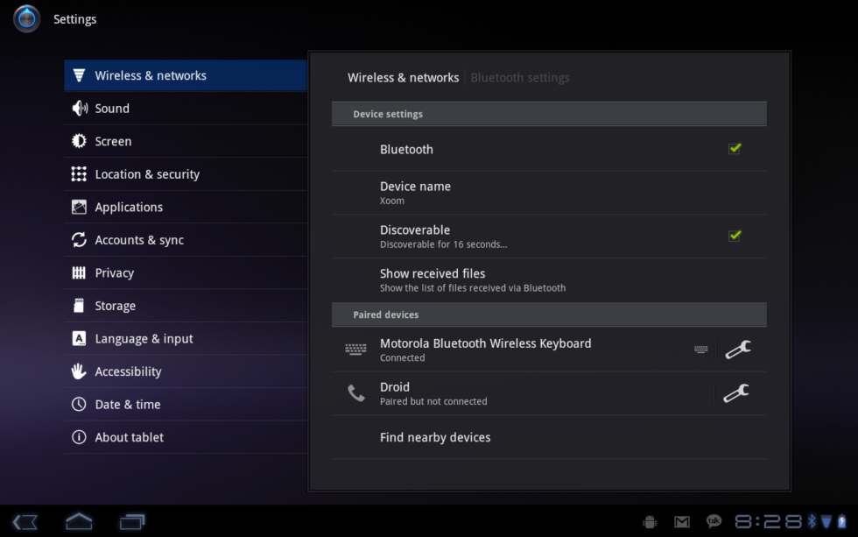Go to Language & input settings
Viewport: 858px width, 537px height.
144,339
